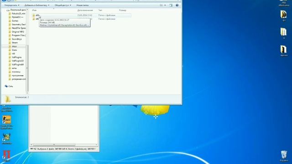
Task: Sort files by the Имя column header
Action: pos(34,10)
